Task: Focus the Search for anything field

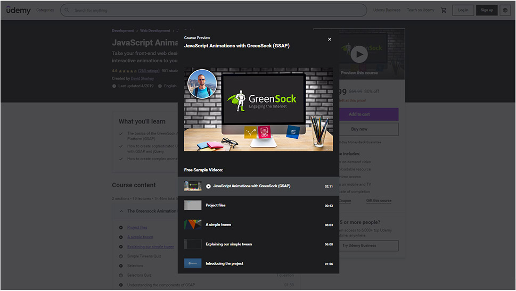Action: pyautogui.click(x=214, y=10)
